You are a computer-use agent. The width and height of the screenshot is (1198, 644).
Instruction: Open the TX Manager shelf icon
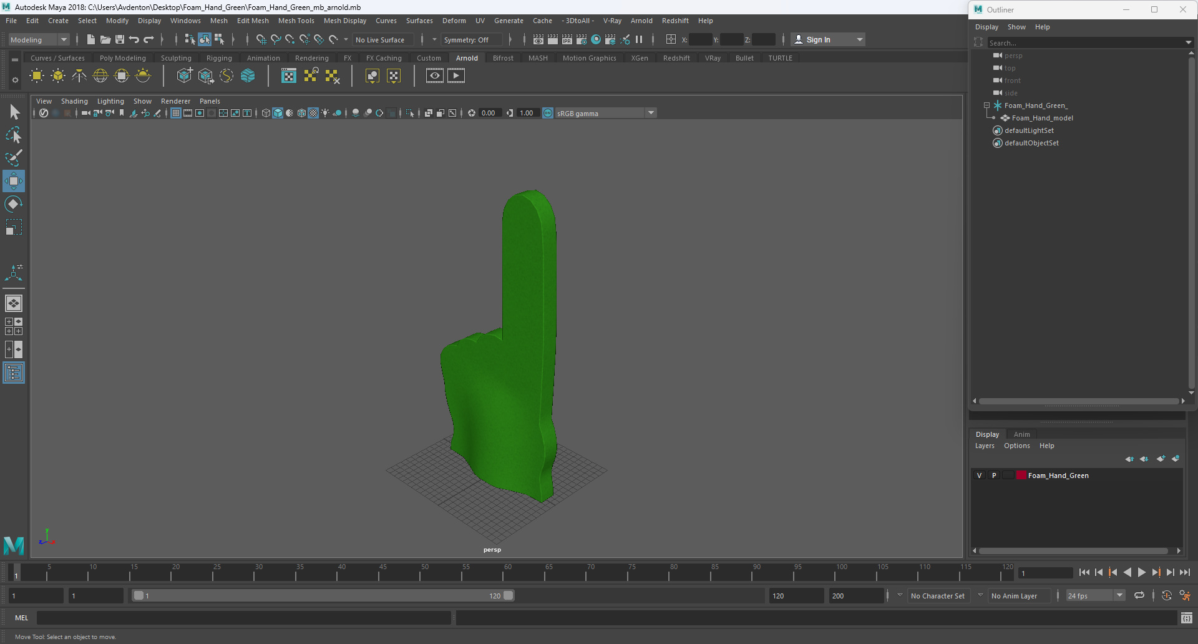click(x=289, y=76)
